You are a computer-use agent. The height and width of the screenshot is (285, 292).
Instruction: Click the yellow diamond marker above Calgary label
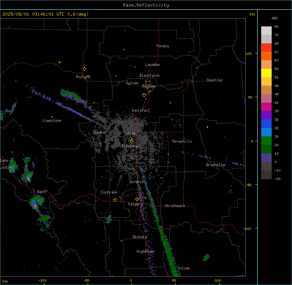137,199
